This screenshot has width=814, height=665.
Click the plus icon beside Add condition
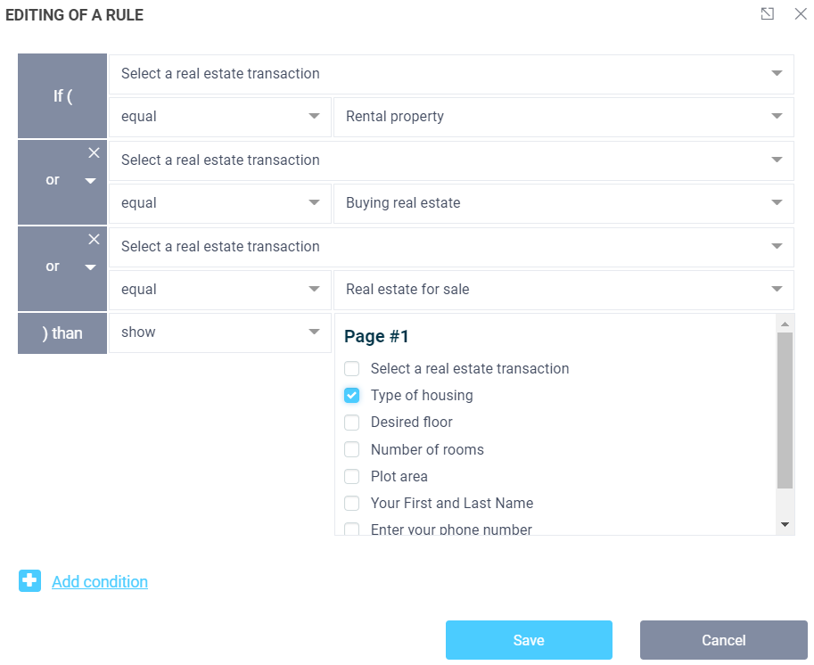point(29,580)
